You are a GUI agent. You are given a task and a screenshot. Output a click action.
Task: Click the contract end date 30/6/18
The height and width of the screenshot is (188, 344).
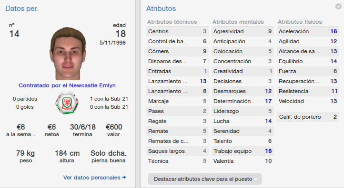(x=83, y=127)
